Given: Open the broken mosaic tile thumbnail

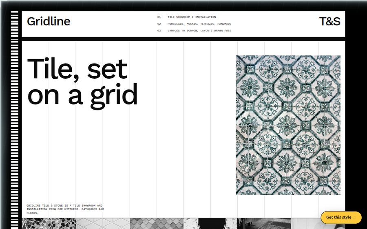Looking at the screenshot, I should click(x=49, y=224).
